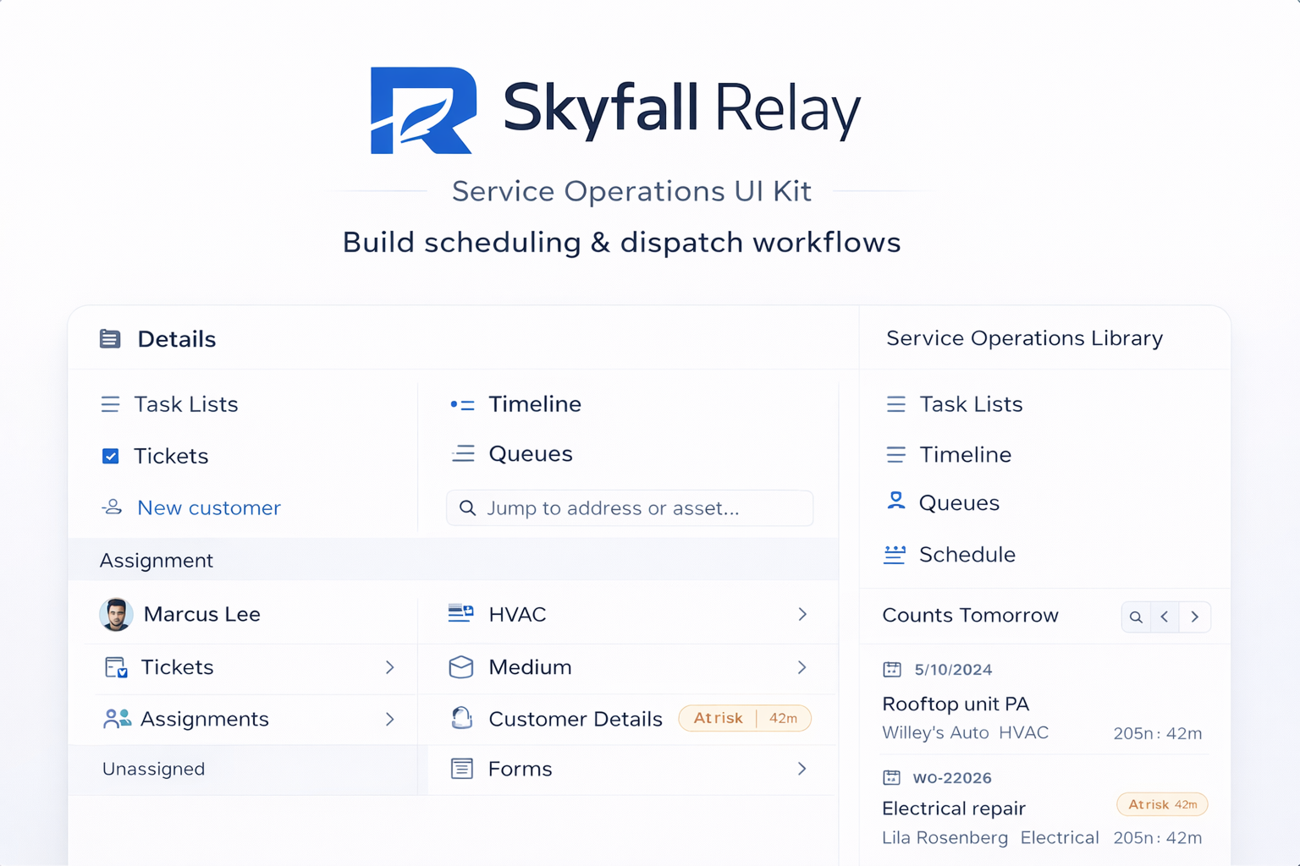Click the At risk status badge on Customer Details

[x=744, y=718]
